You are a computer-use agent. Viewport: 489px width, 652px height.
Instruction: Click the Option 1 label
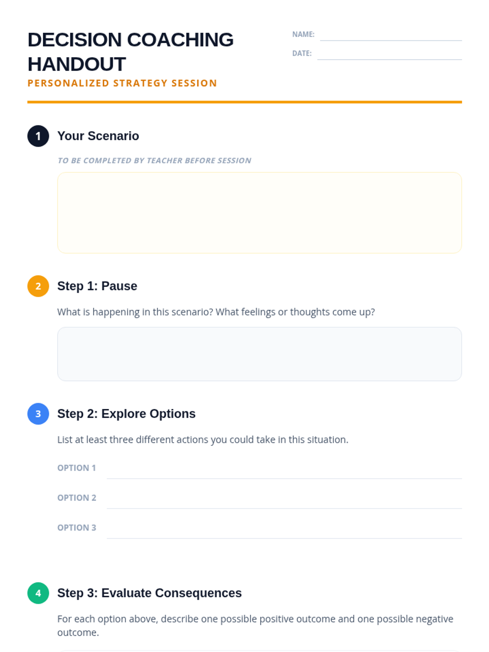click(77, 468)
